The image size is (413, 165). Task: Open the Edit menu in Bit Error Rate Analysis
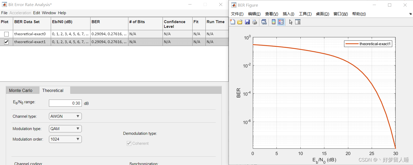[x=37, y=13]
